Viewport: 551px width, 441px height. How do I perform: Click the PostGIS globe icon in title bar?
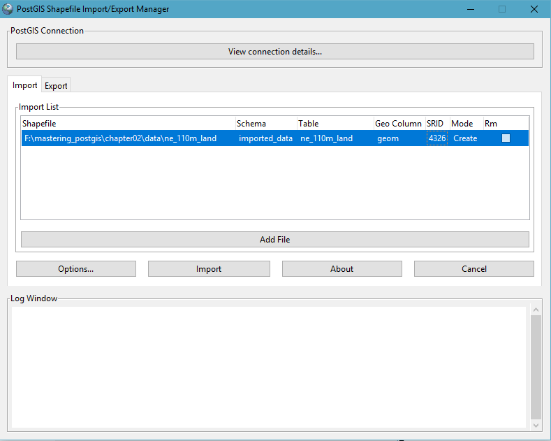(x=8, y=9)
